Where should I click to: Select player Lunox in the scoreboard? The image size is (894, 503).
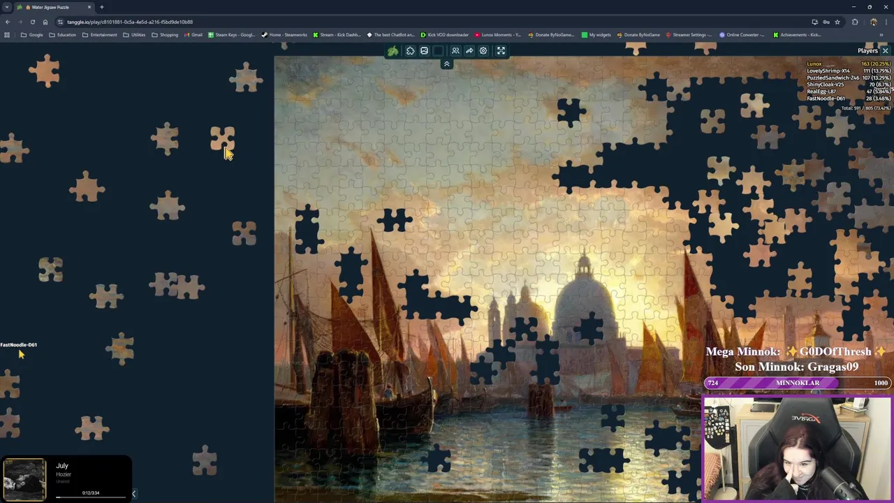coord(848,64)
